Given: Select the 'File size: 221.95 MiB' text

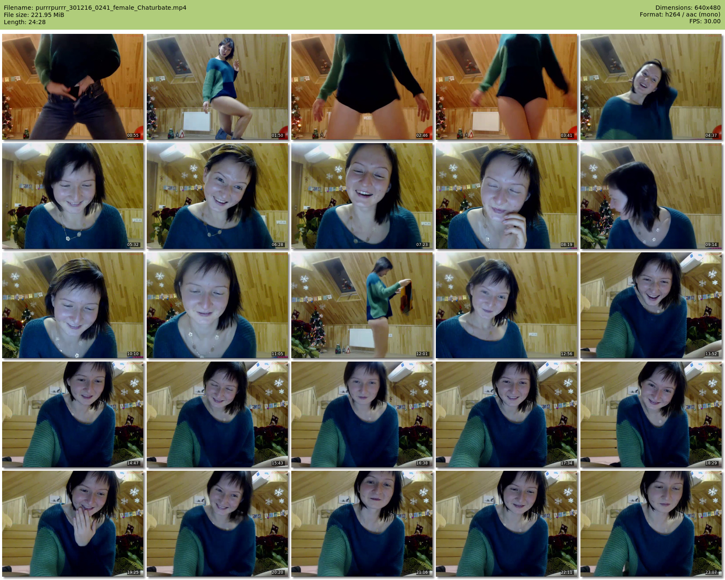Looking at the screenshot, I should (34, 15).
